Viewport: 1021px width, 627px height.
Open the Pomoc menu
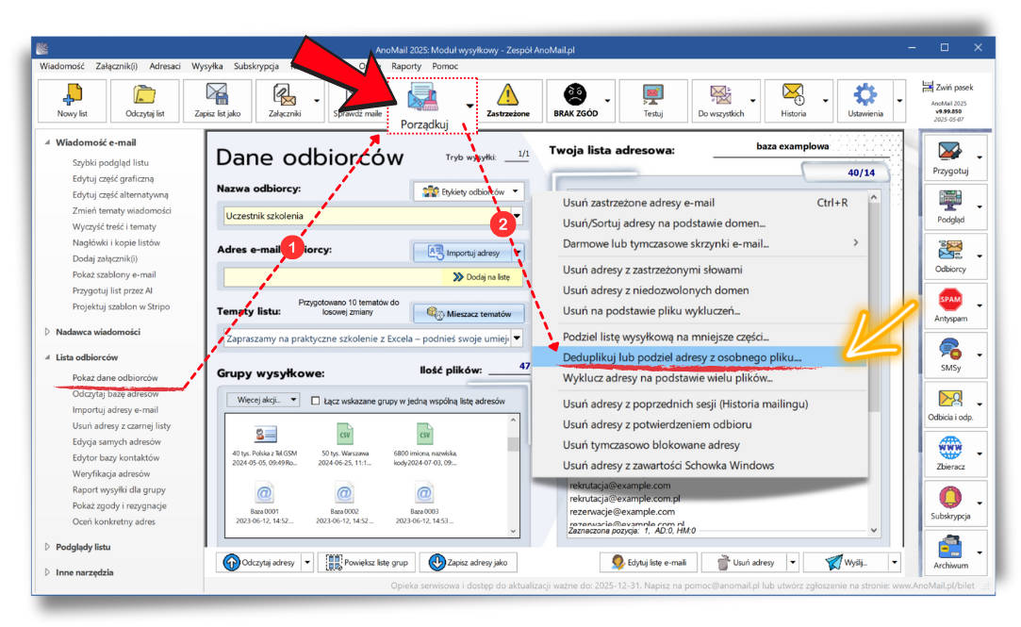click(x=445, y=66)
